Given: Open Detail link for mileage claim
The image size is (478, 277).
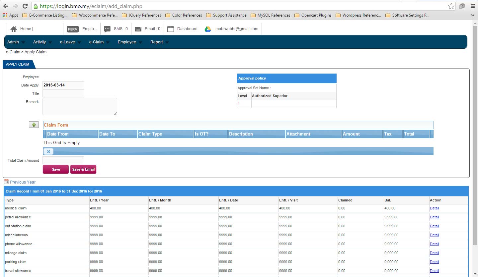Looking at the screenshot, I should [x=434, y=253].
